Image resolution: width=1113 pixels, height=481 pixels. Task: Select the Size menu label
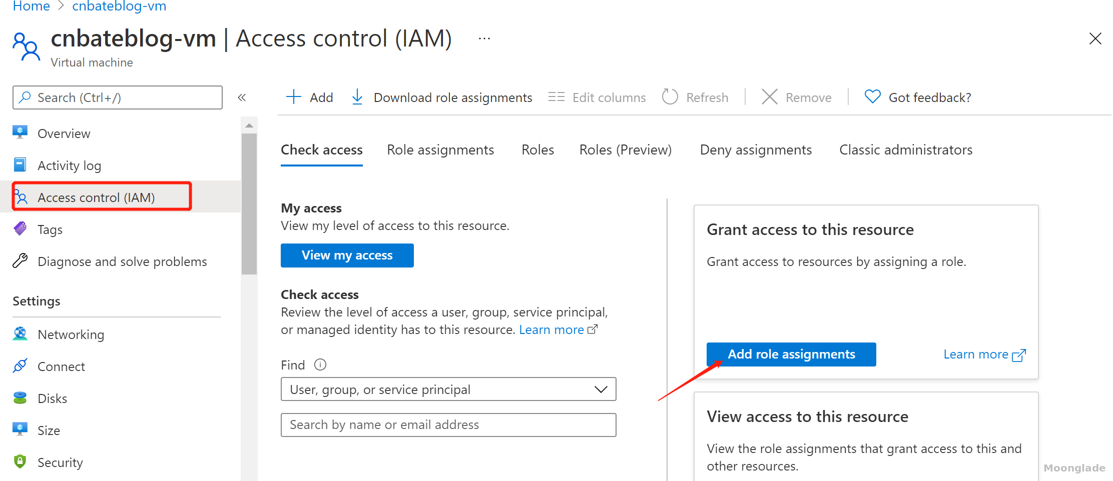pyautogui.click(x=49, y=430)
